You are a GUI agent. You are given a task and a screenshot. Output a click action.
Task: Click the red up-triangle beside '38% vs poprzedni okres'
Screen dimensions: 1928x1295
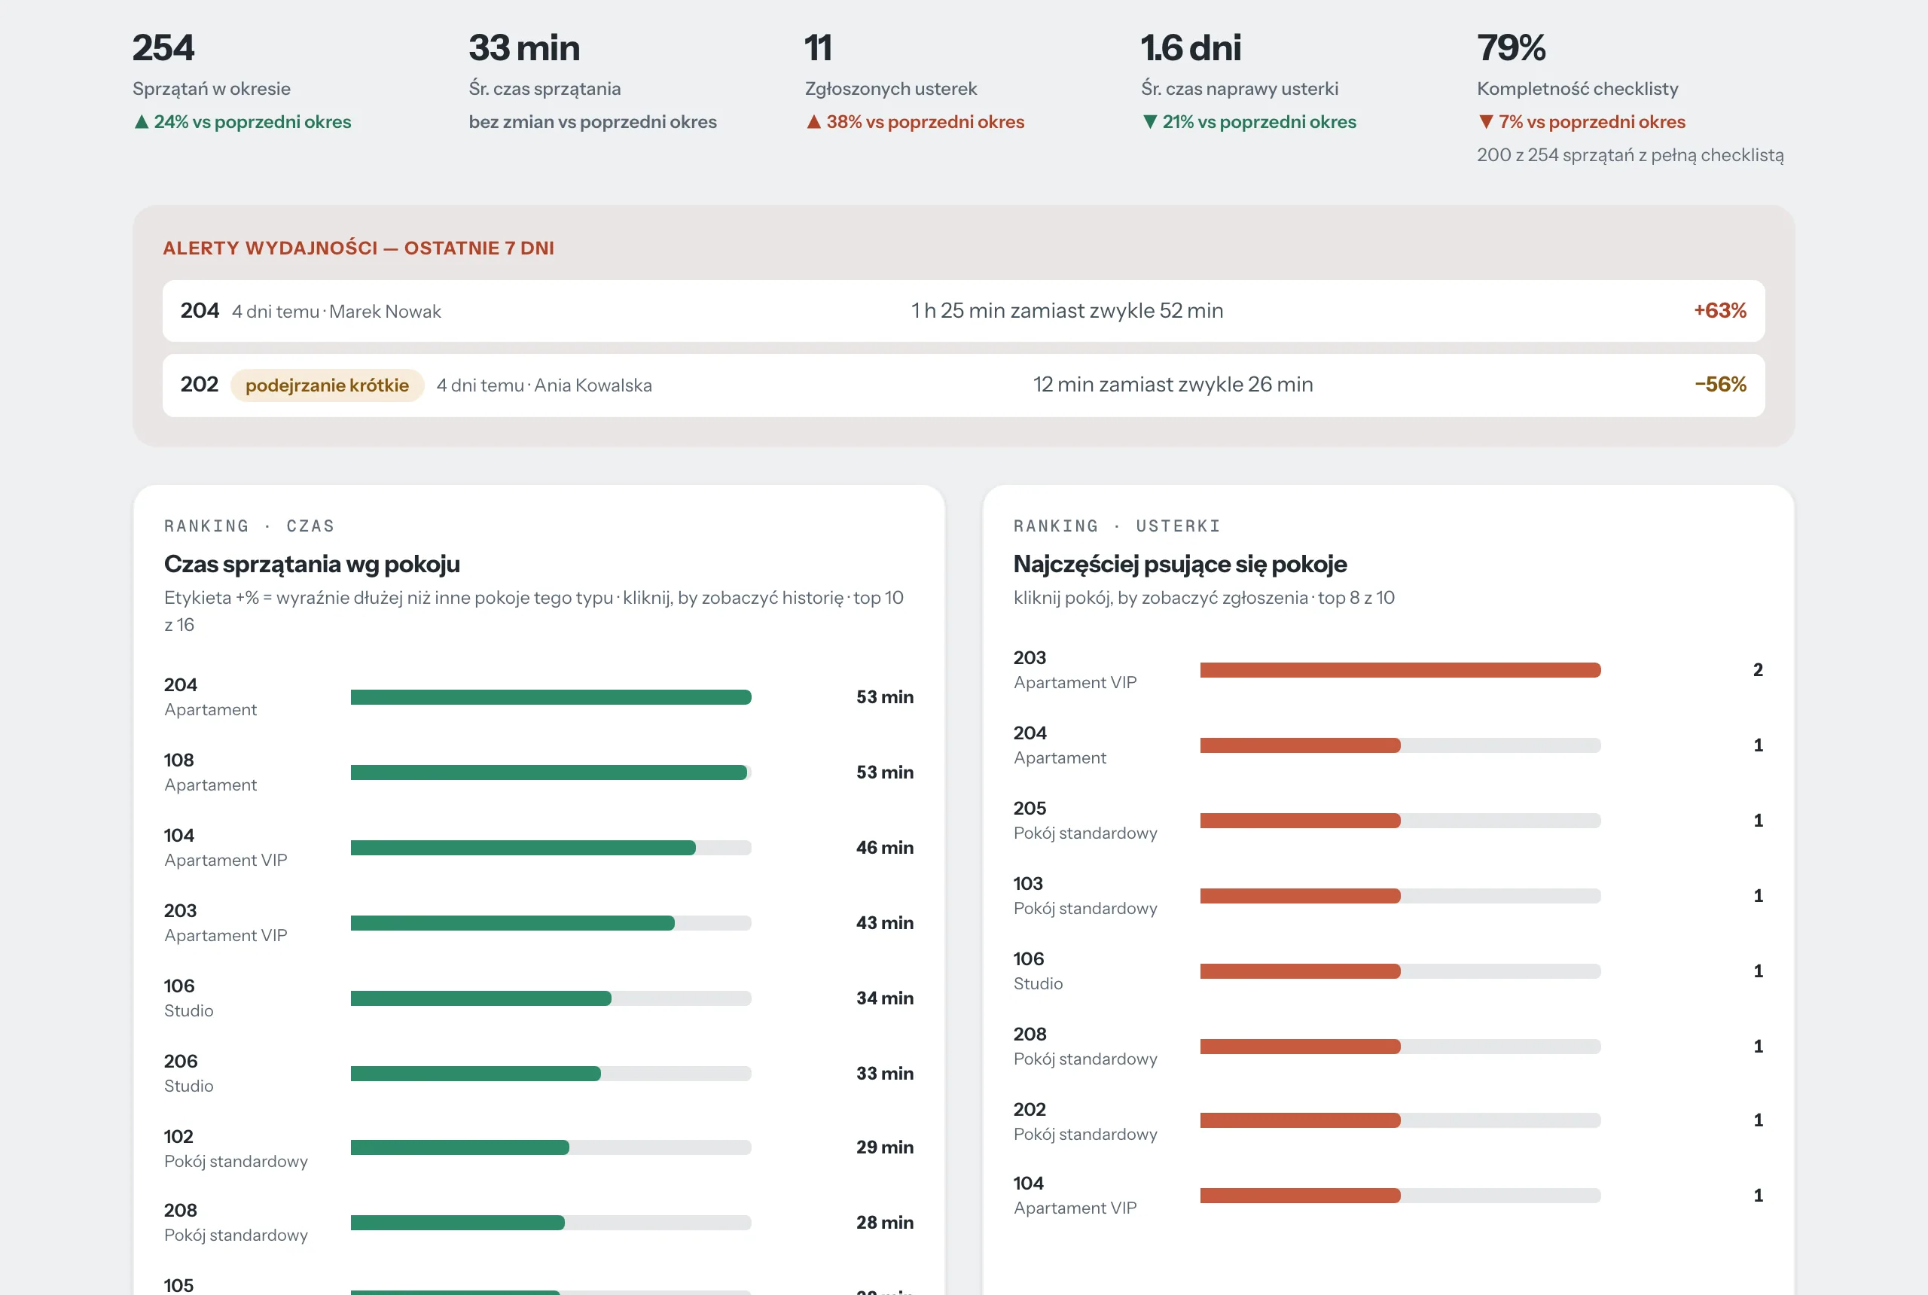click(x=813, y=121)
